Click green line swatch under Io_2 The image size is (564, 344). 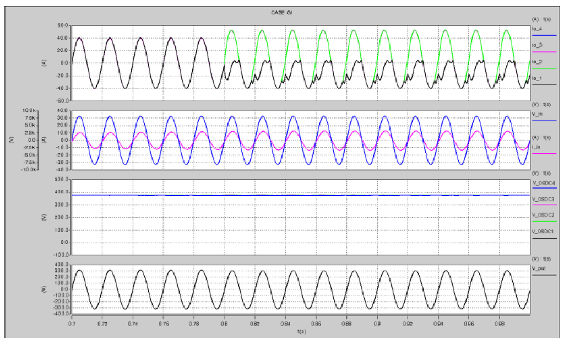[543, 69]
